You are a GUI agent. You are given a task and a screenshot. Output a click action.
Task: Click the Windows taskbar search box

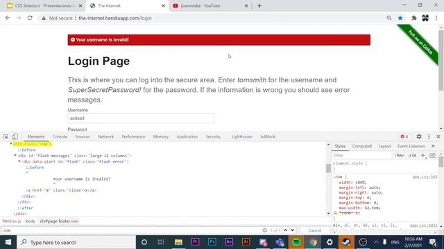click(76, 242)
